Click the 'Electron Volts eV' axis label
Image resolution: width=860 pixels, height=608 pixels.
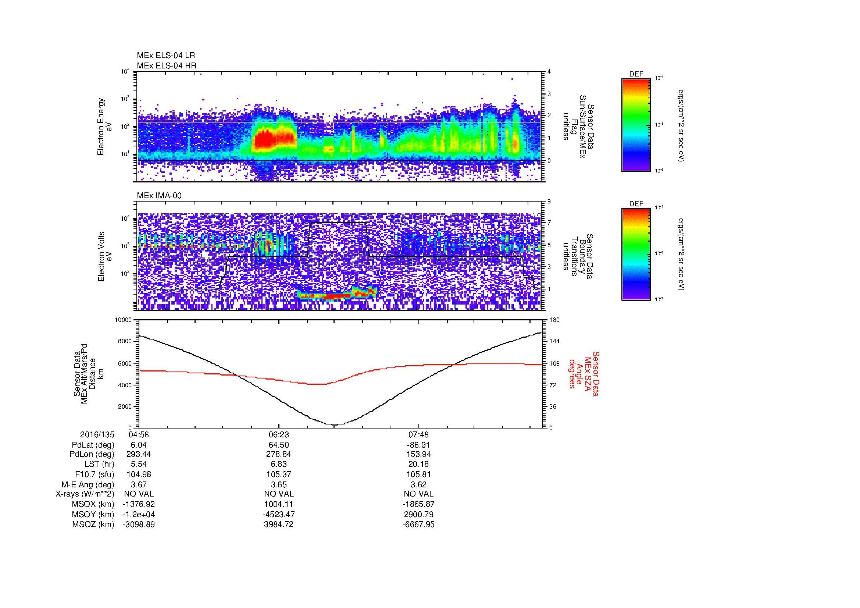tap(105, 257)
